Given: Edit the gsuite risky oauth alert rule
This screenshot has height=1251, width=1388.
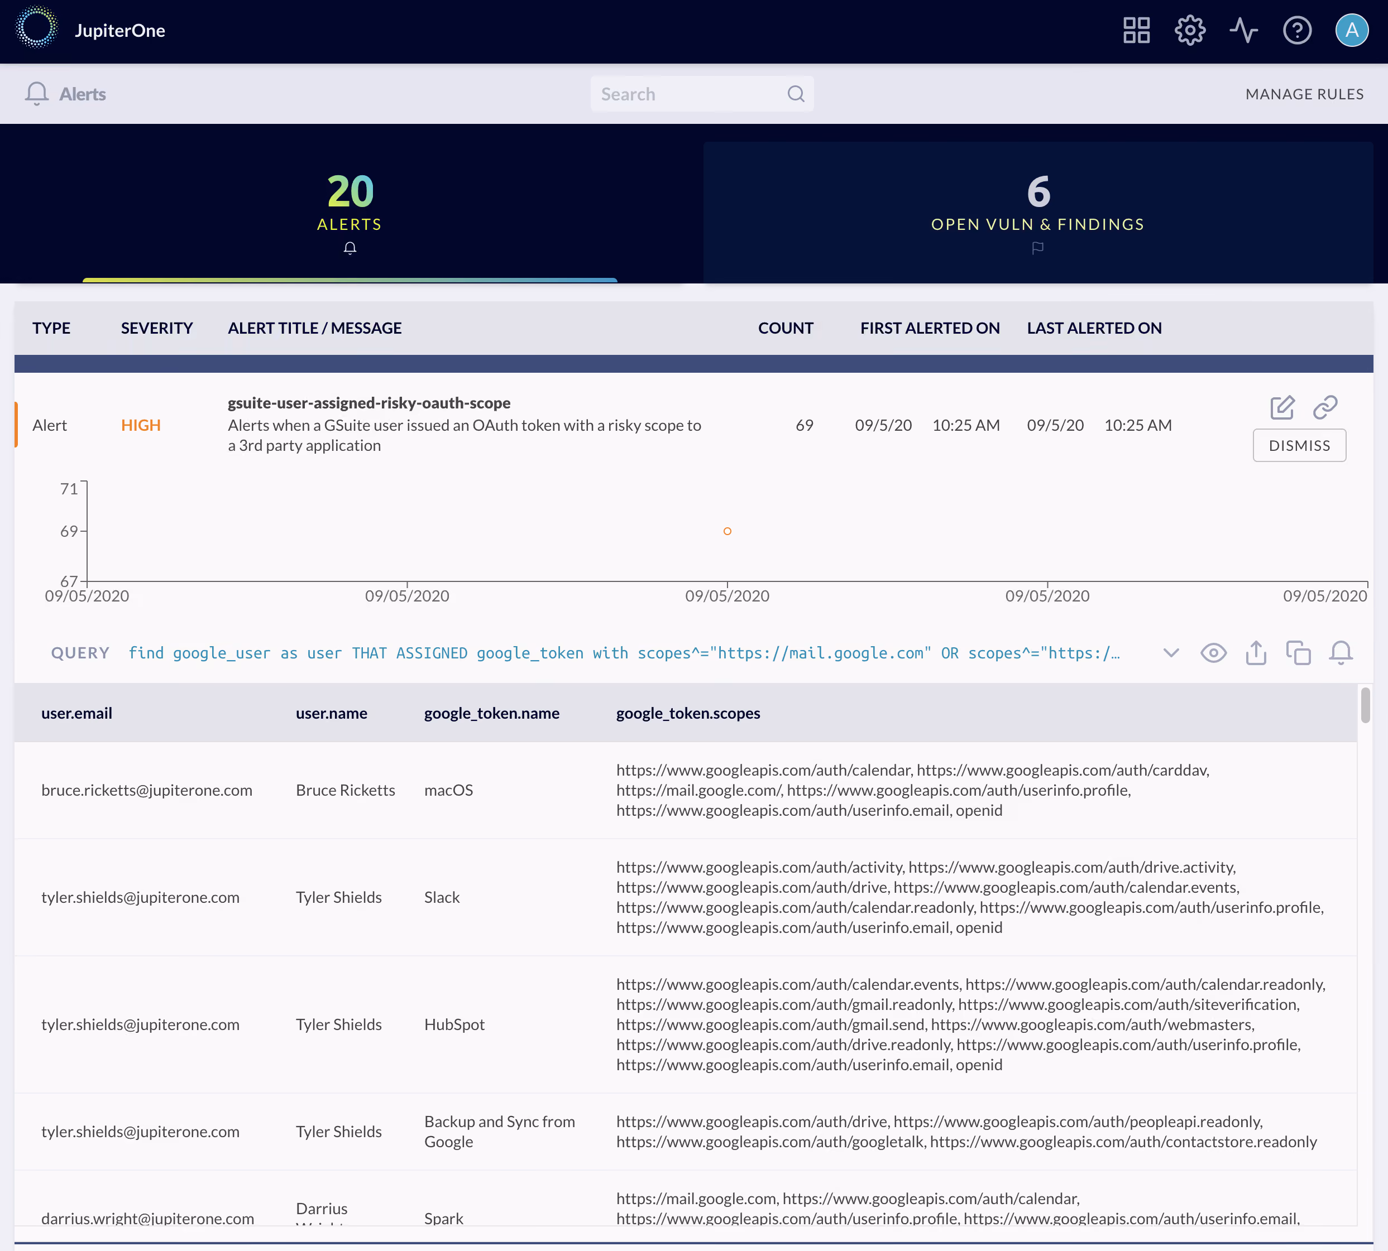Looking at the screenshot, I should pyautogui.click(x=1282, y=407).
